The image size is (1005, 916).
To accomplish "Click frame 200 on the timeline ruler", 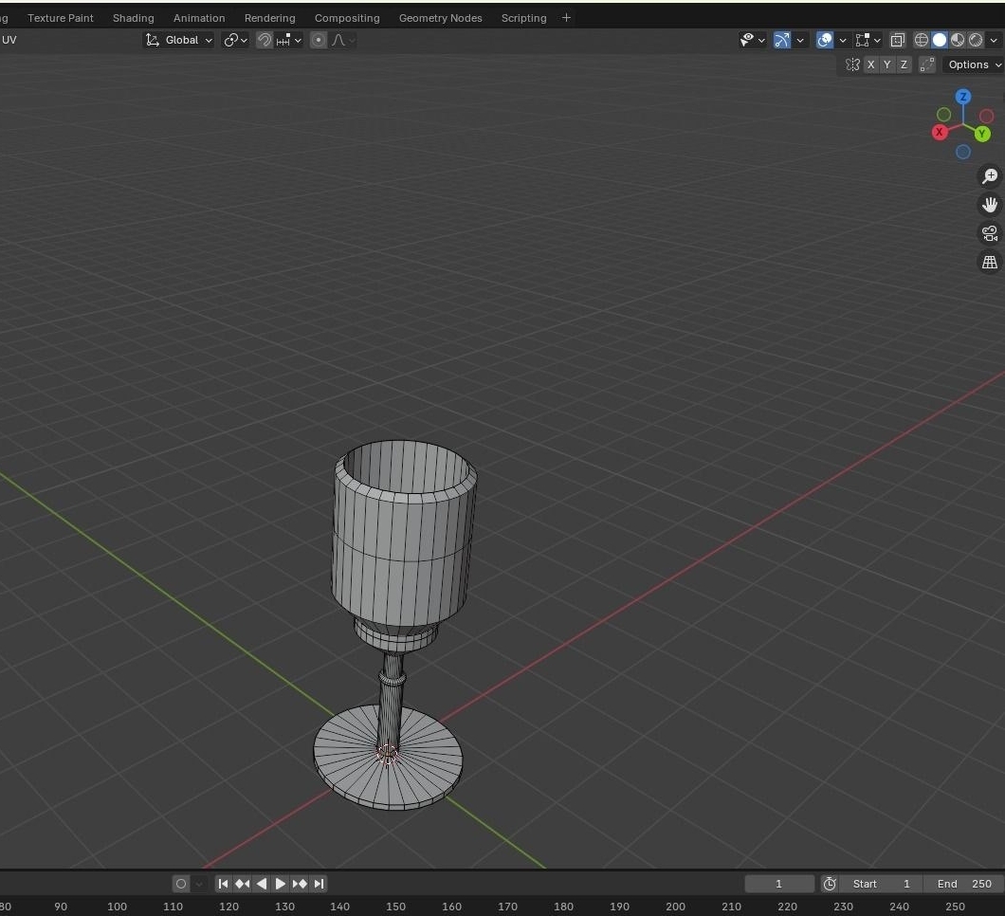I will click(x=676, y=907).
